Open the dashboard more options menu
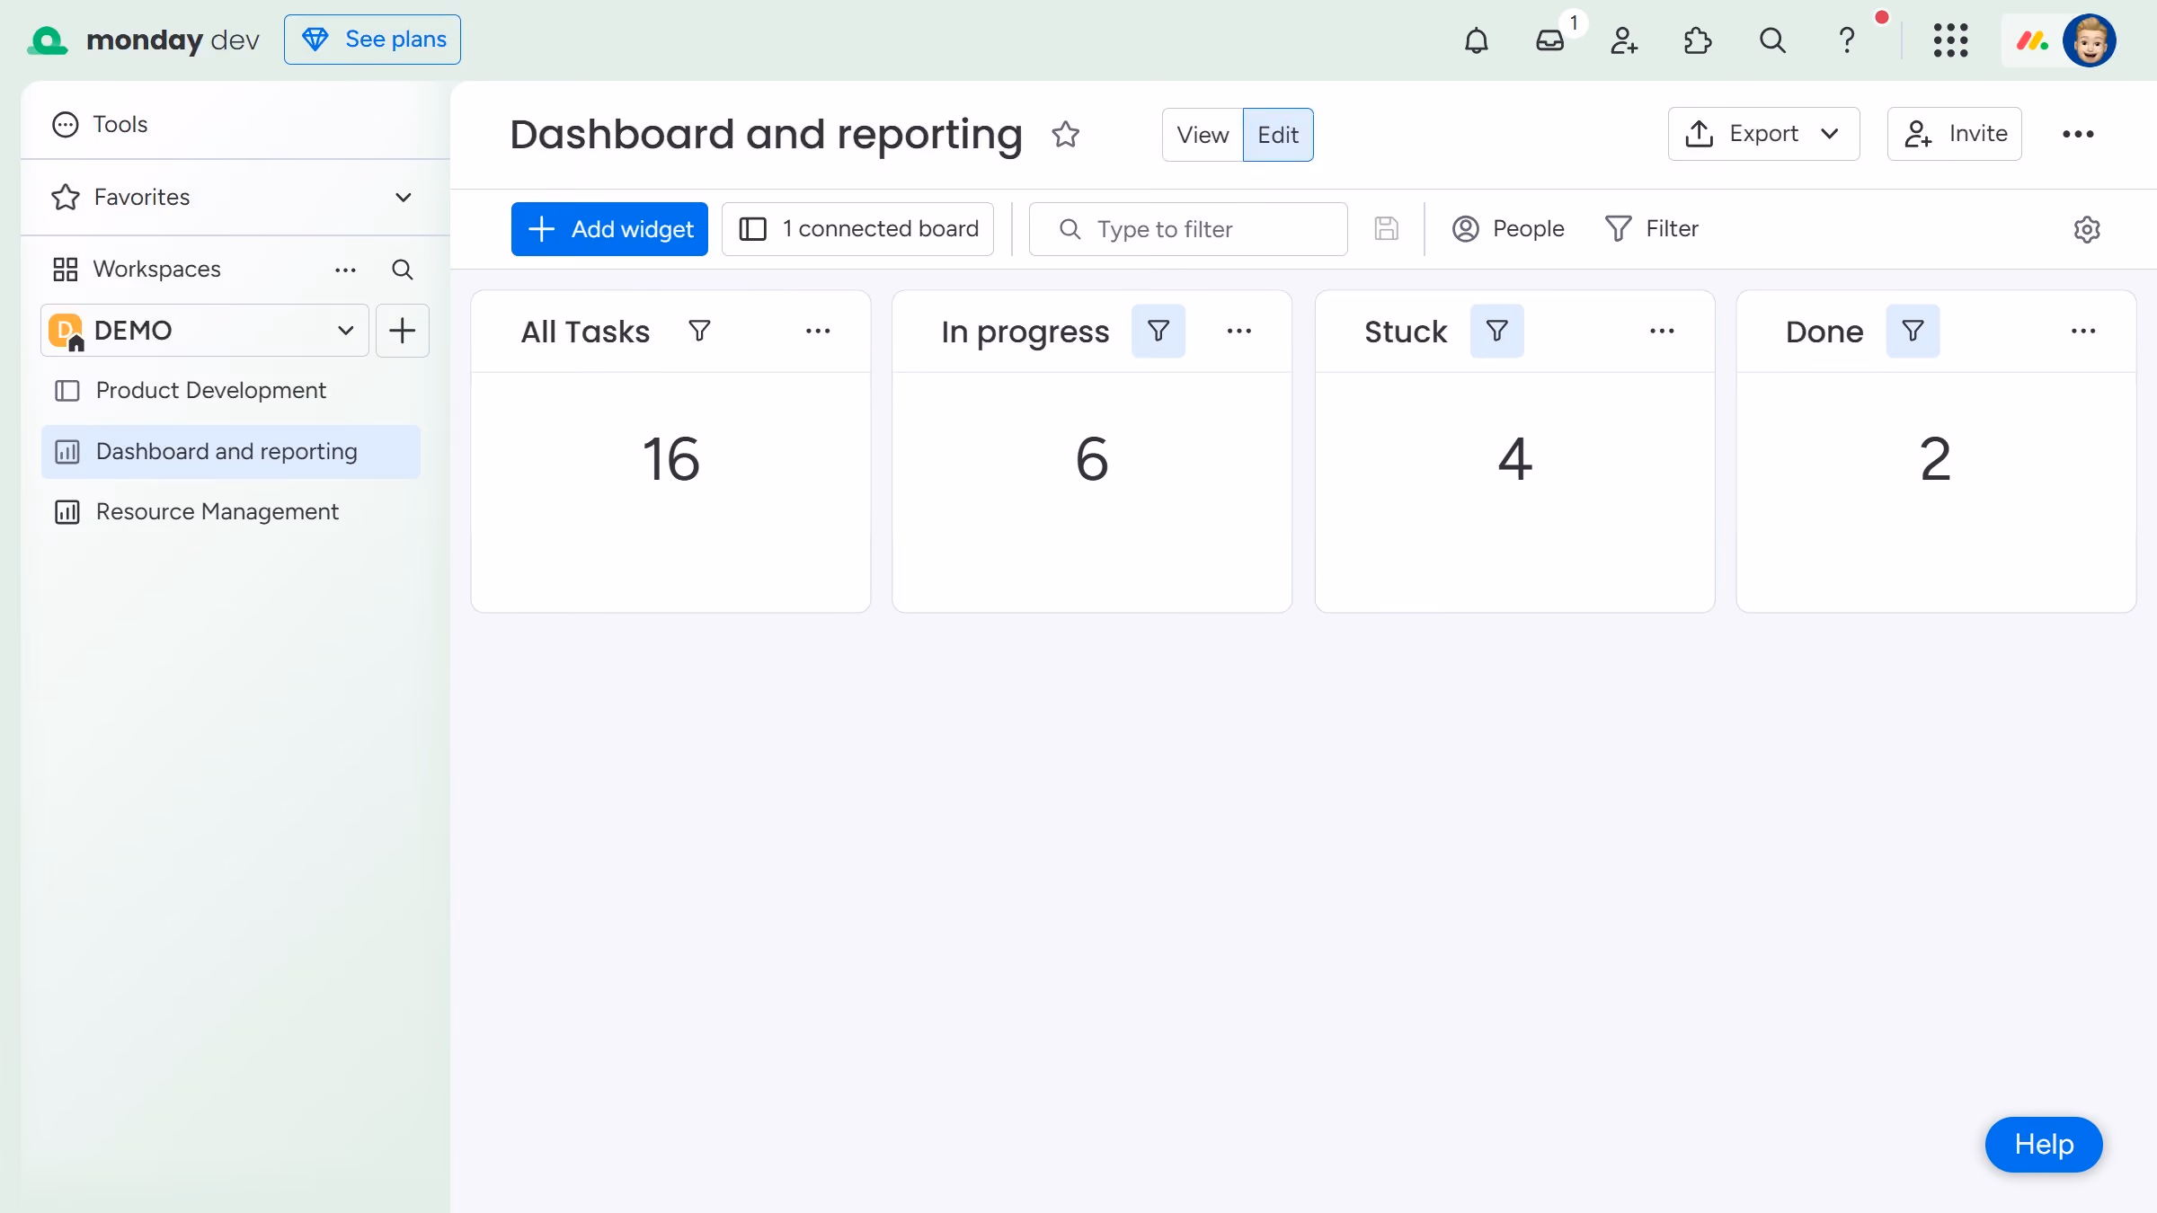 [x=2078, y=134]
